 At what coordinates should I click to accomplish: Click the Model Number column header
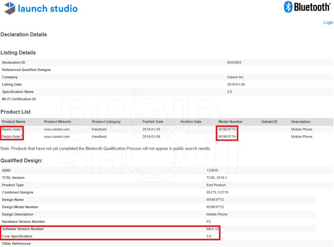(x=230, y=122)
